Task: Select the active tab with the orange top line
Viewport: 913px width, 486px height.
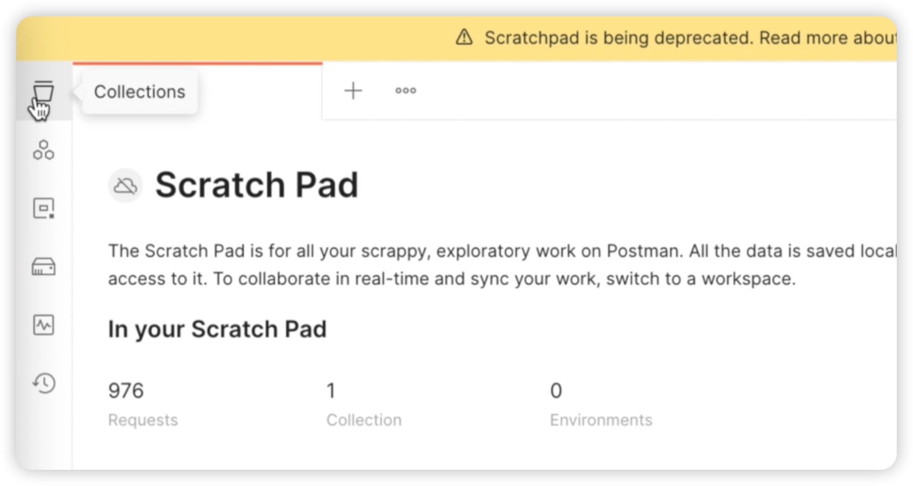Action: 198,91
